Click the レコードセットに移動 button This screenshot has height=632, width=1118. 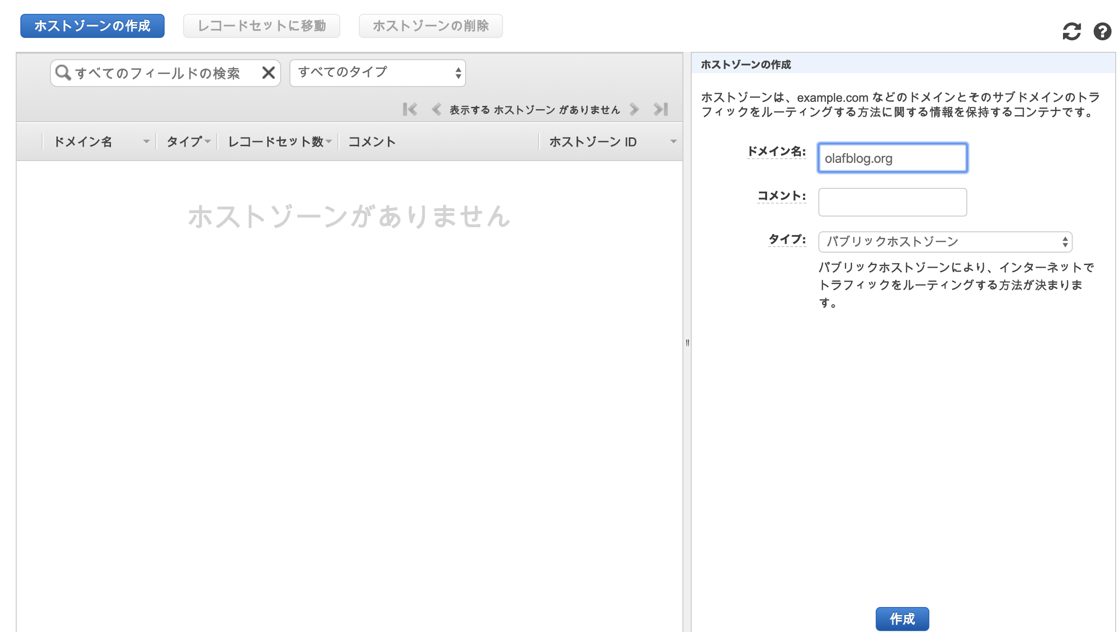[262, 26]
